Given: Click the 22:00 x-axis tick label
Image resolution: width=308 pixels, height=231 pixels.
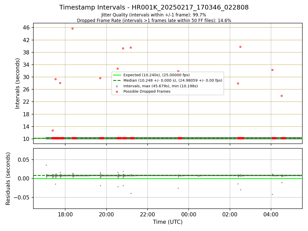Looking at the screenshot, I should click(147, 214).
